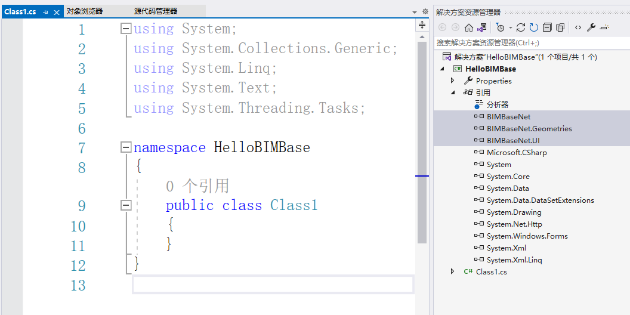Open Properties using the wrench icon

click(x=591, y=27)
